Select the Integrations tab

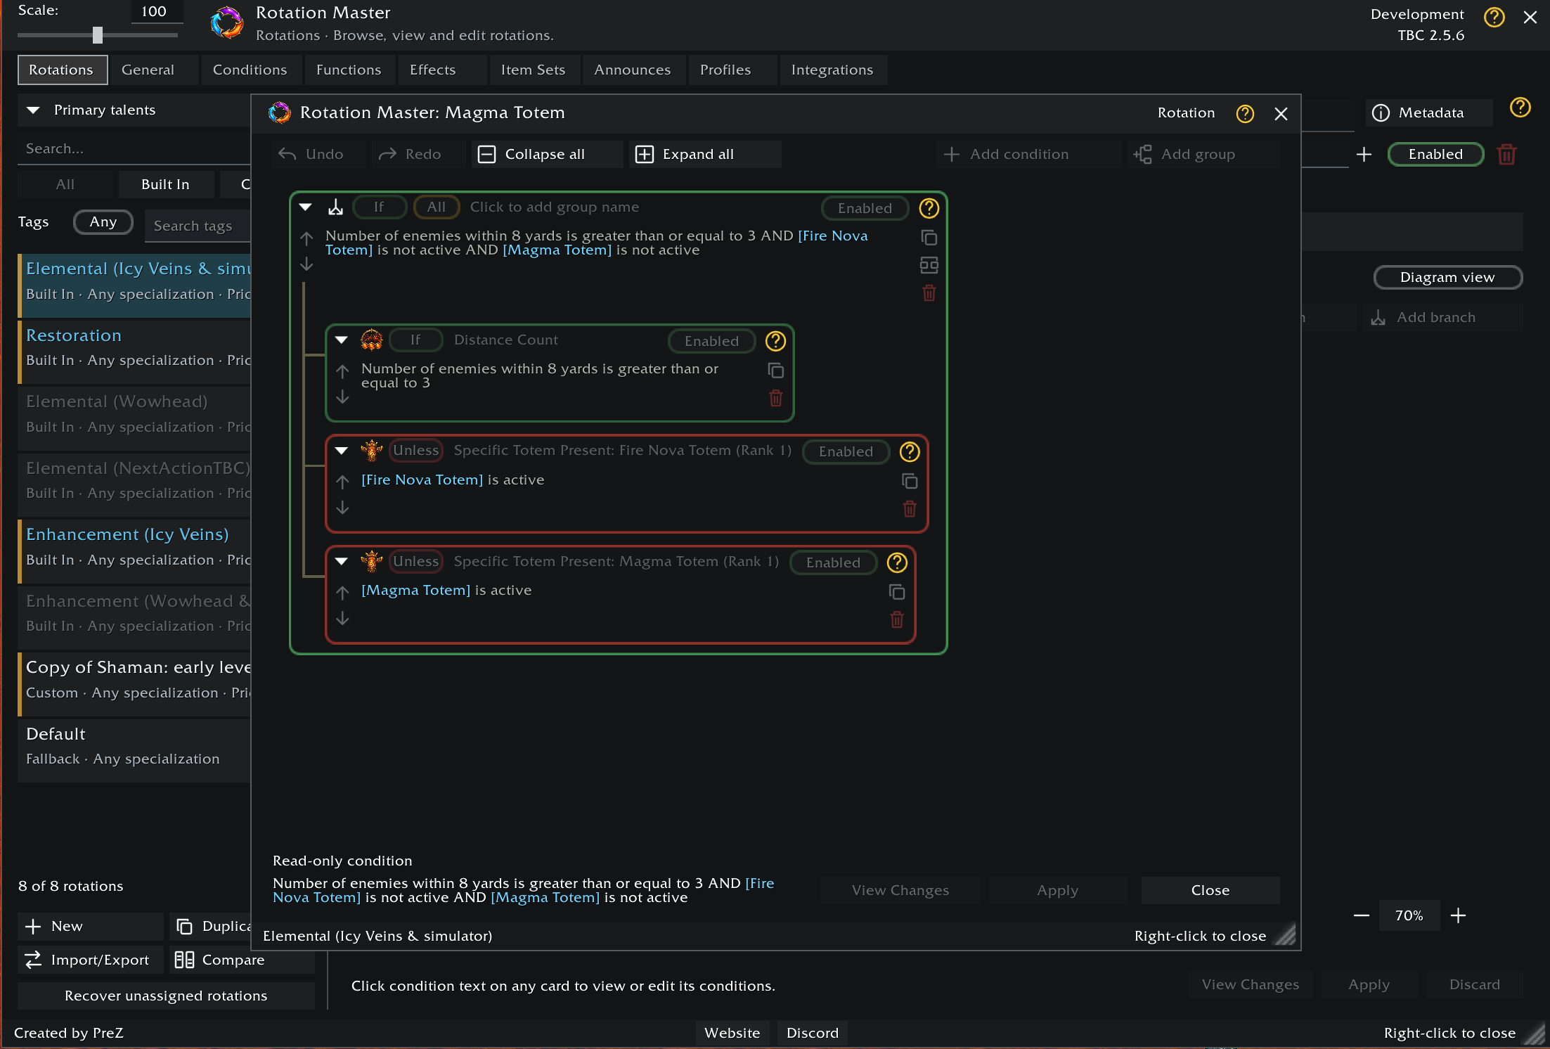pyautogui.click(x=832, y=70)
